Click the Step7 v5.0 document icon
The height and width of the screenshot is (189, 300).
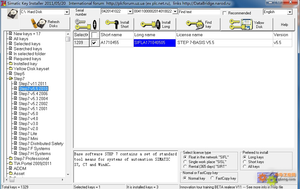(x=16, y=114)
